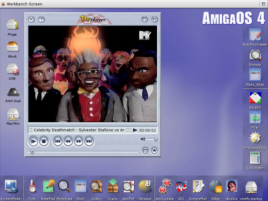Screen dimensions: 268x201
Task: Rewind the current video
Action: [68, 141]
